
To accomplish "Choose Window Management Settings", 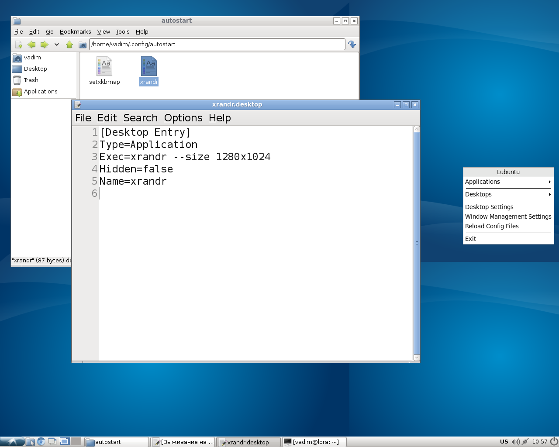I will (x=508, y=217).
